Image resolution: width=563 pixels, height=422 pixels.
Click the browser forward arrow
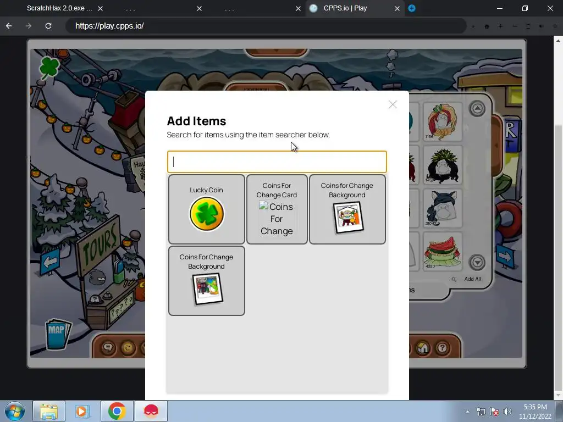point(29,26)
